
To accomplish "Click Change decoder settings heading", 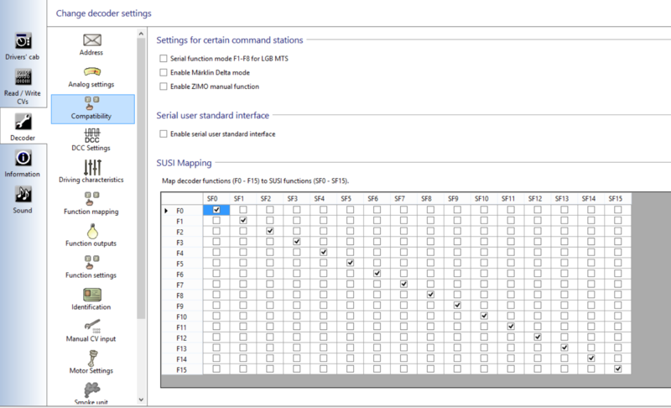I will point(103,13).
